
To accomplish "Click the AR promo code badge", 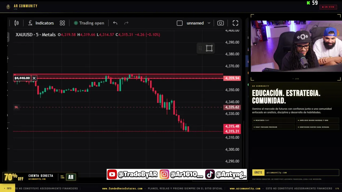I will pos(71,177).
